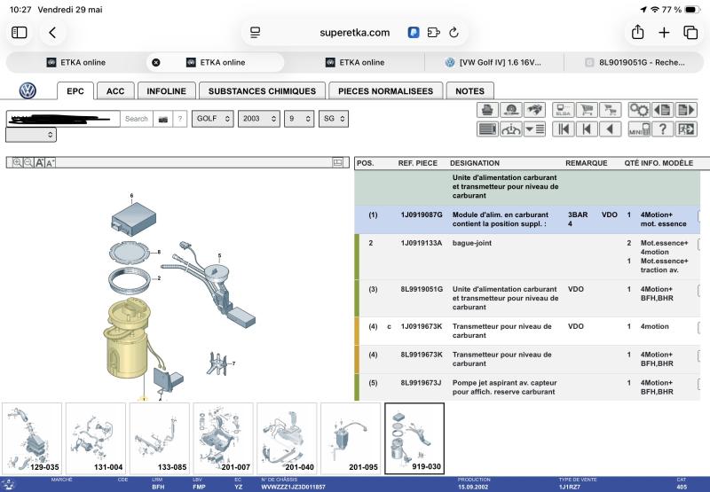Viewport: 710px width, 492px height.
Task: Click the superetka.com address bar
Action: coord(354,33)
